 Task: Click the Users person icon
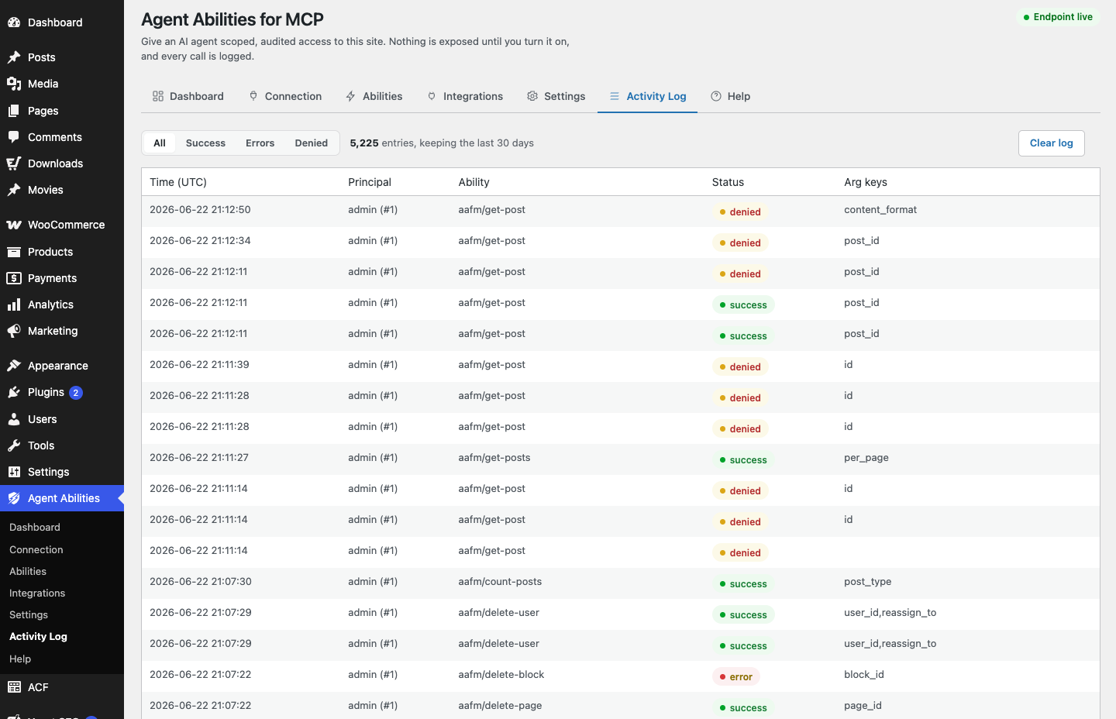pos(14,419)
